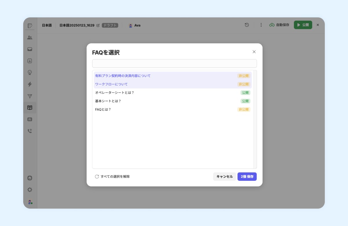Click the 非公開 badge on 有料プラン row

pyautogui.click(x=244, y=76)
